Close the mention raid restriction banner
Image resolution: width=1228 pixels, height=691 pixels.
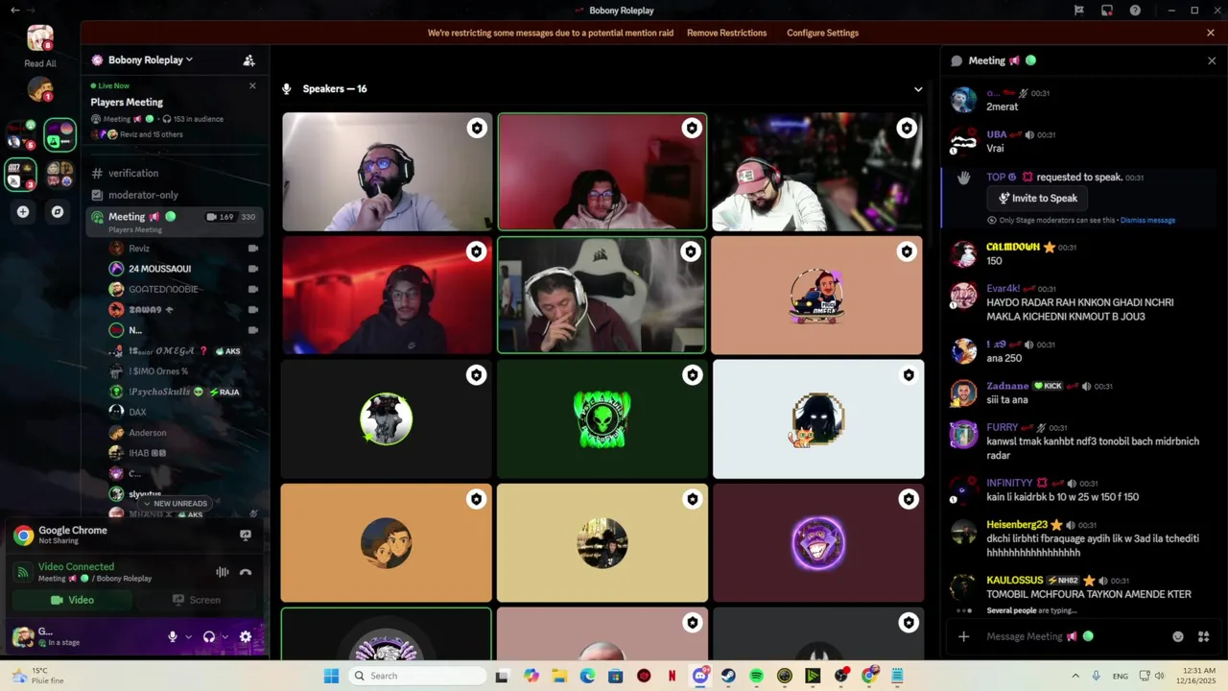pyautogui.click(x=1211, y=33)
